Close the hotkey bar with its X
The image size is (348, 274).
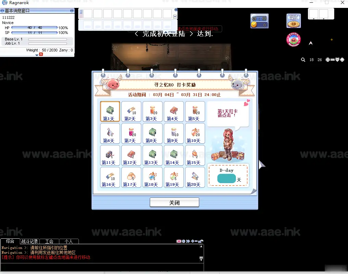click(176, 10)
